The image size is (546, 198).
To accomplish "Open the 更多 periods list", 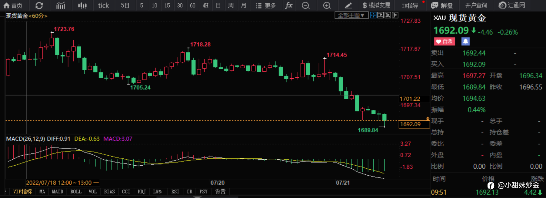I will [x=266, y=5].
